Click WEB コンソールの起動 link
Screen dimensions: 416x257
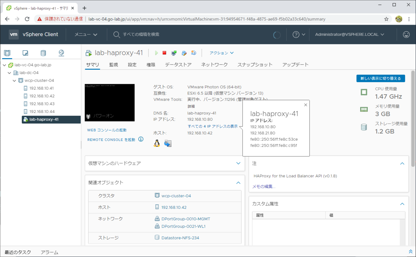[107, 130]
